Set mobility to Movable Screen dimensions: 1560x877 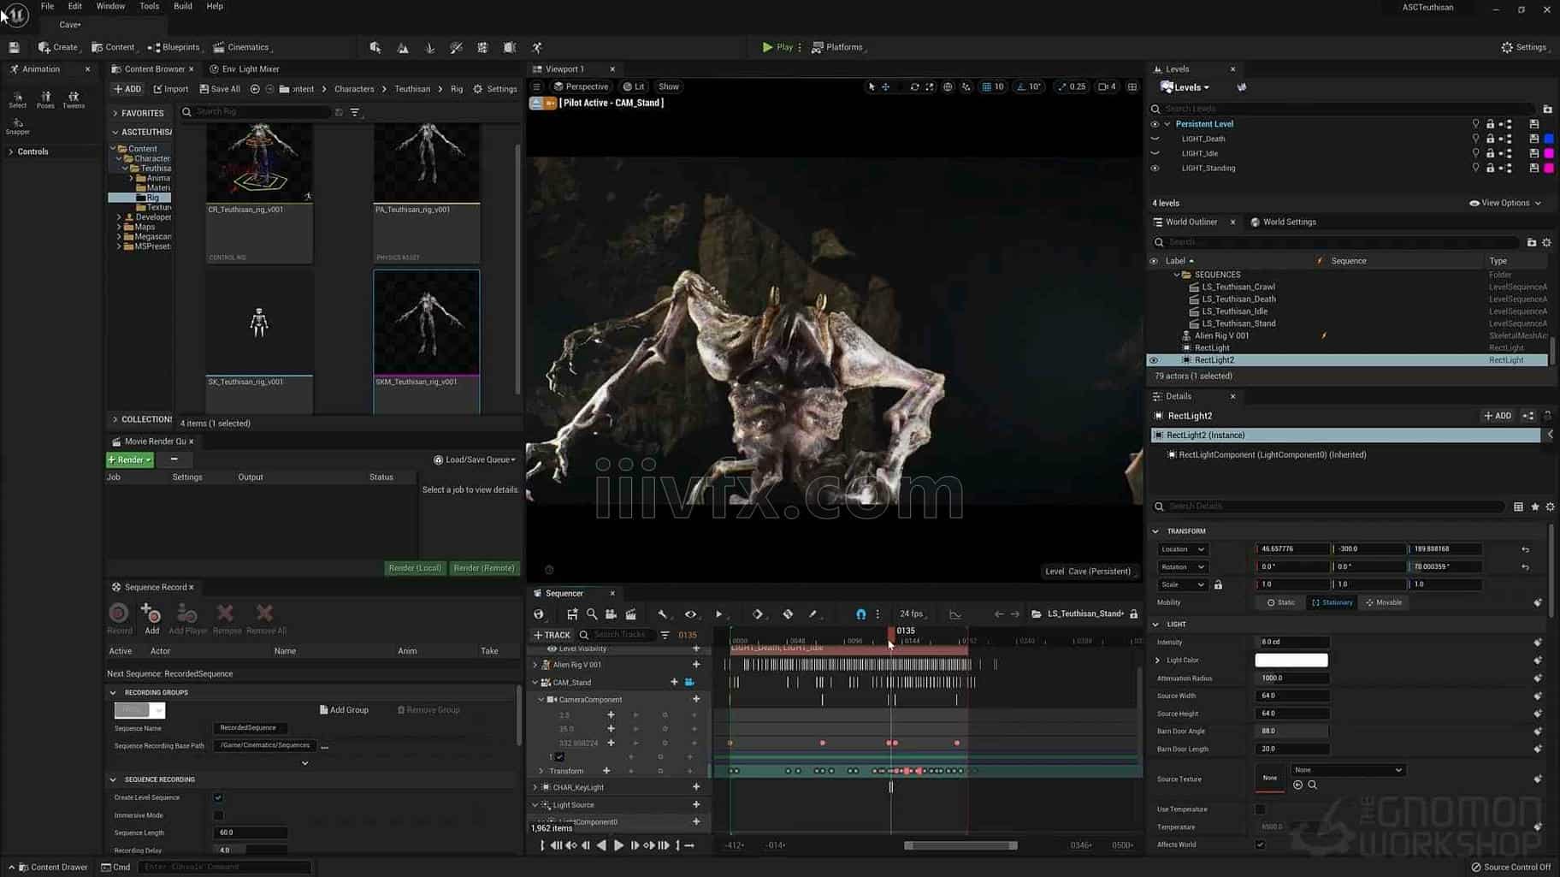tap(1383, 602)
